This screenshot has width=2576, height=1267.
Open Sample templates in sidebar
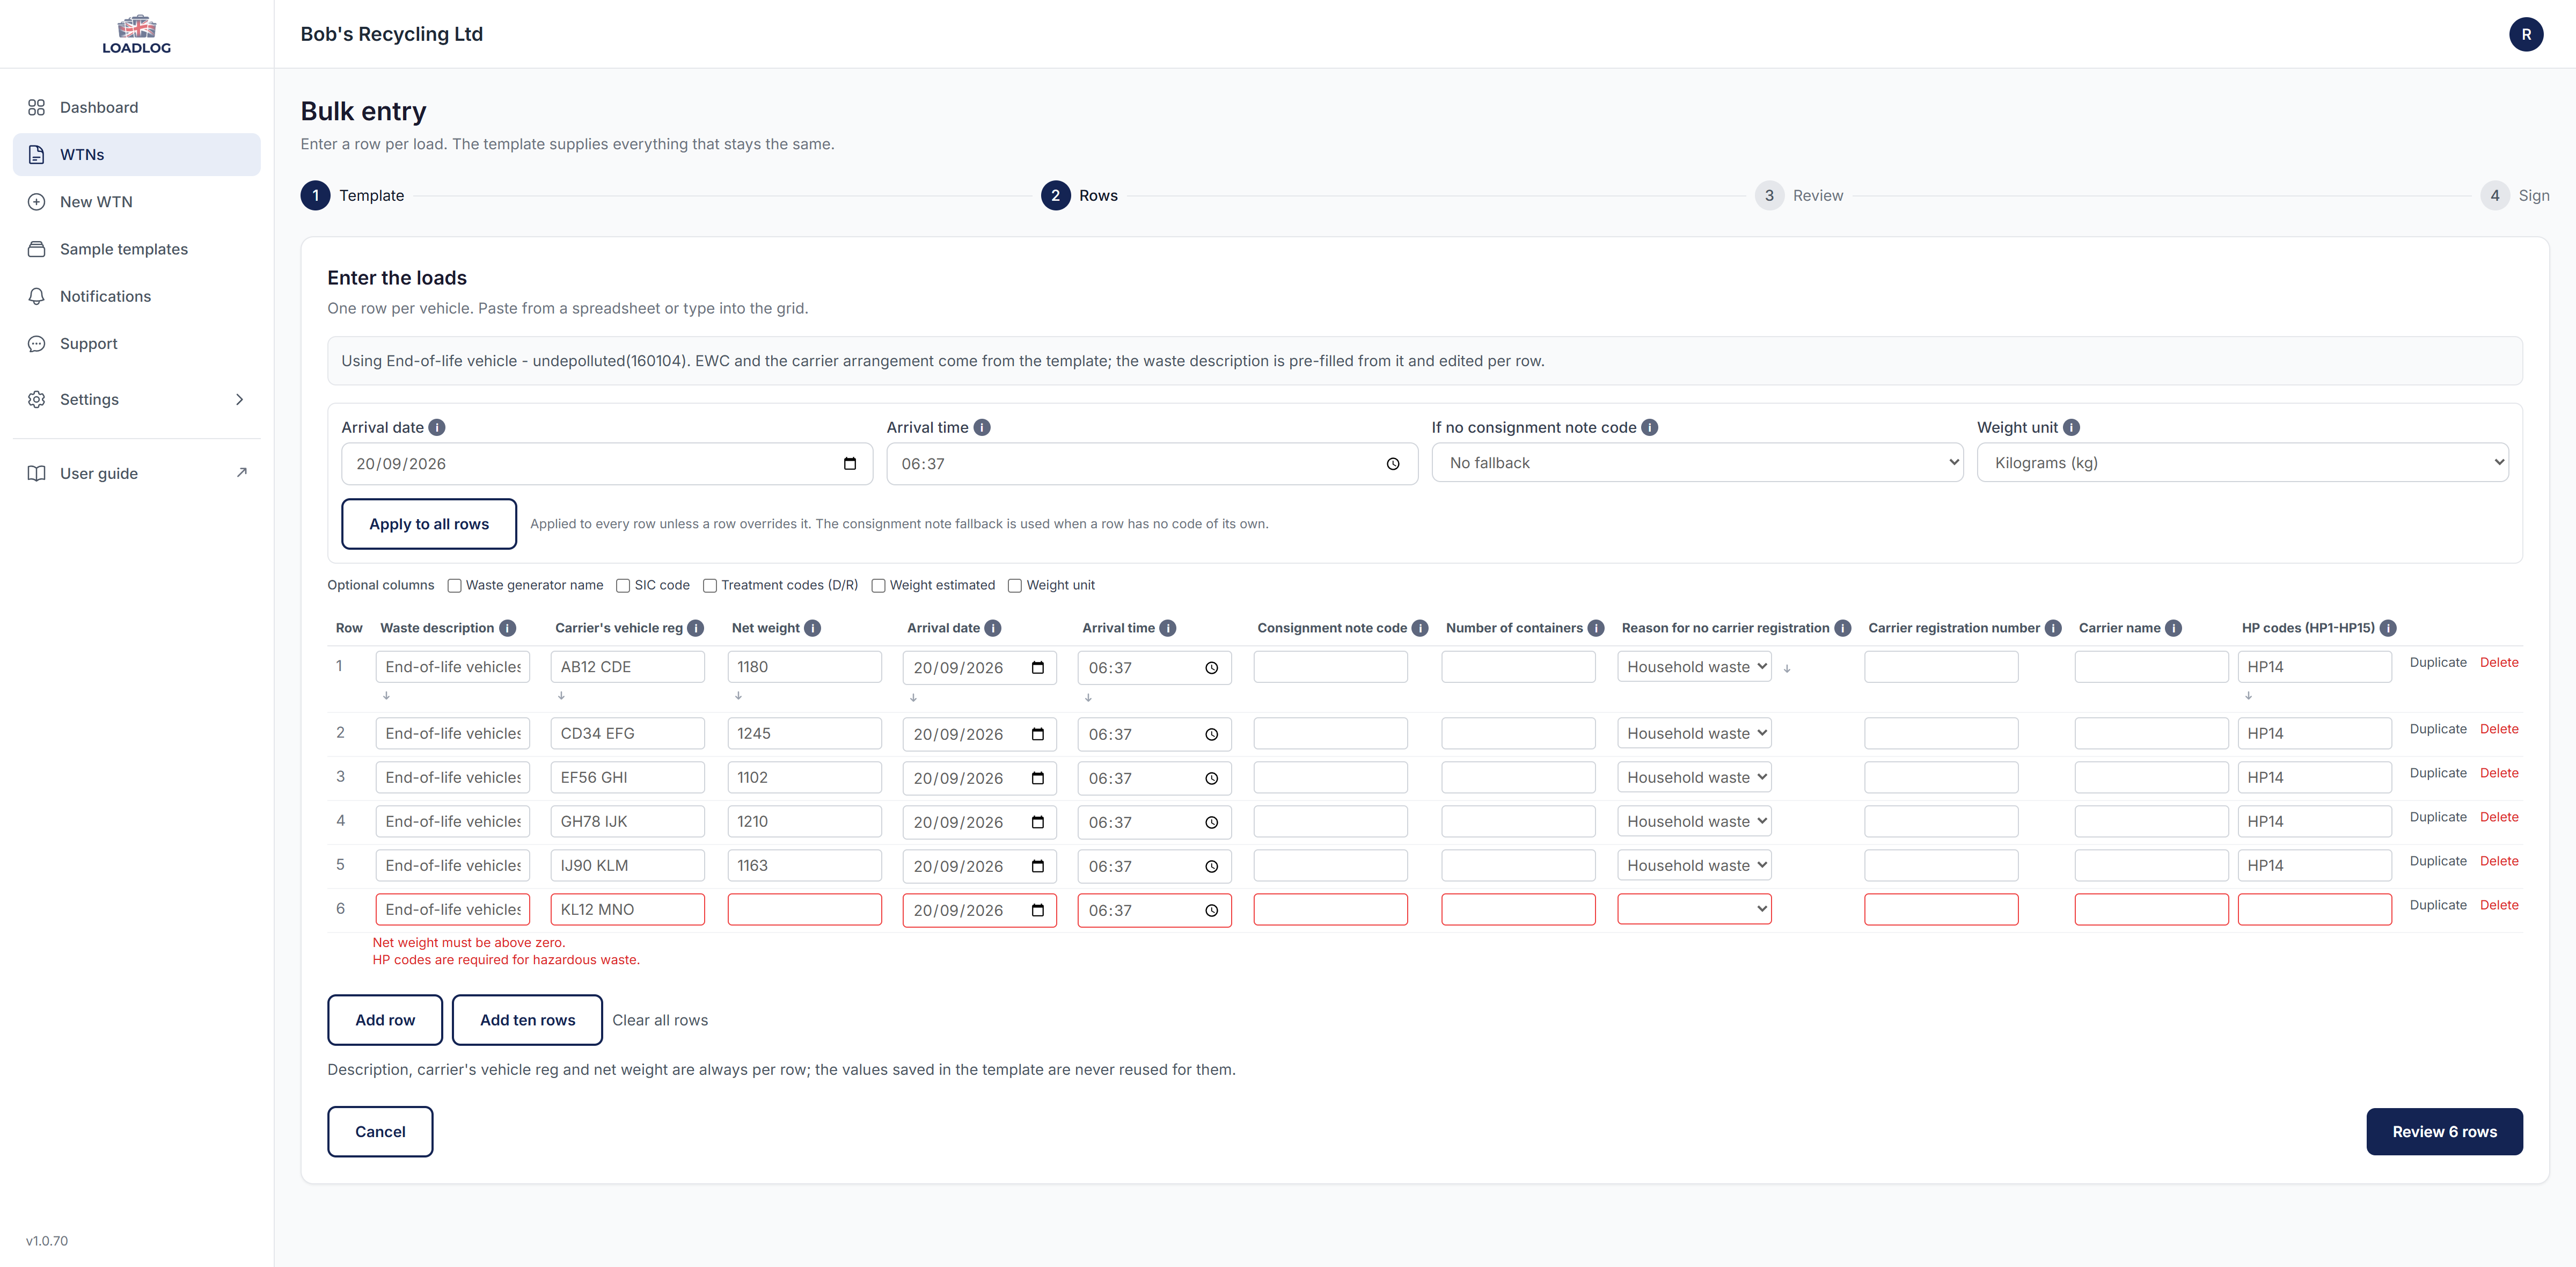(x=136, y=249)
